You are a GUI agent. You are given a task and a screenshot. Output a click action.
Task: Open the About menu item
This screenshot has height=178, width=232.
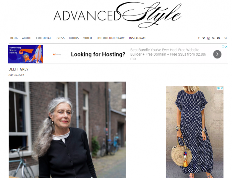(27, 38)
